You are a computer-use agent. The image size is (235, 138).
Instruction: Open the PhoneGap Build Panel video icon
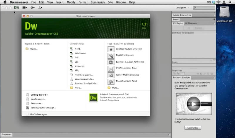pyautogui.click(x=111, y=82)
